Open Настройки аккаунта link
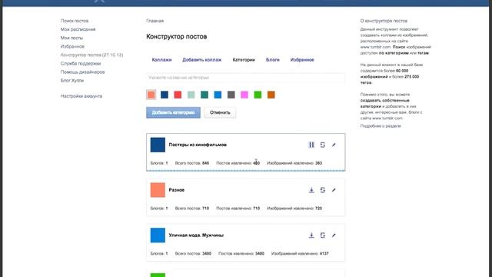The height and width of the screenshot is (277, 492). (81, 96)
